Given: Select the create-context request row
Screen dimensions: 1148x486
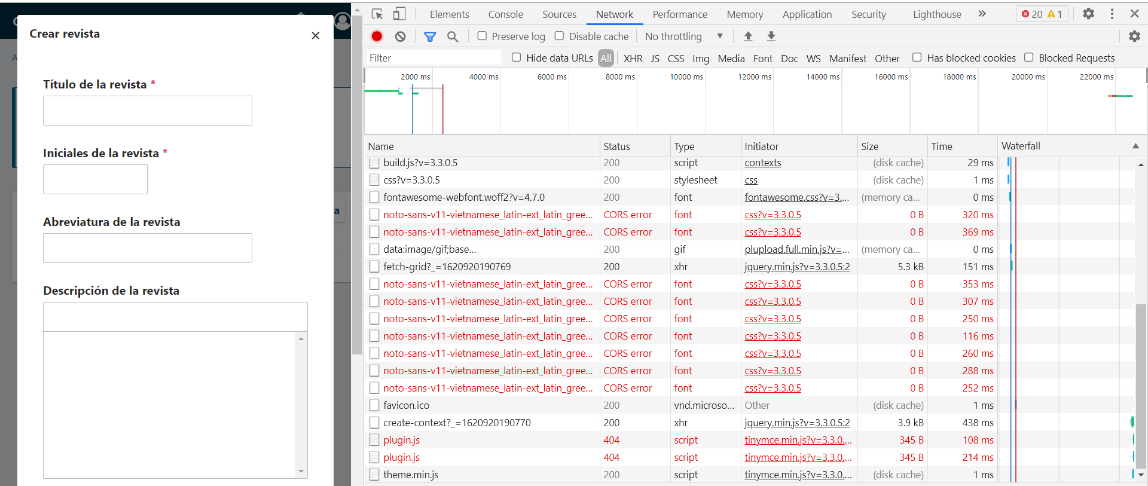Looking at the screenshot, I should point(750,423).
